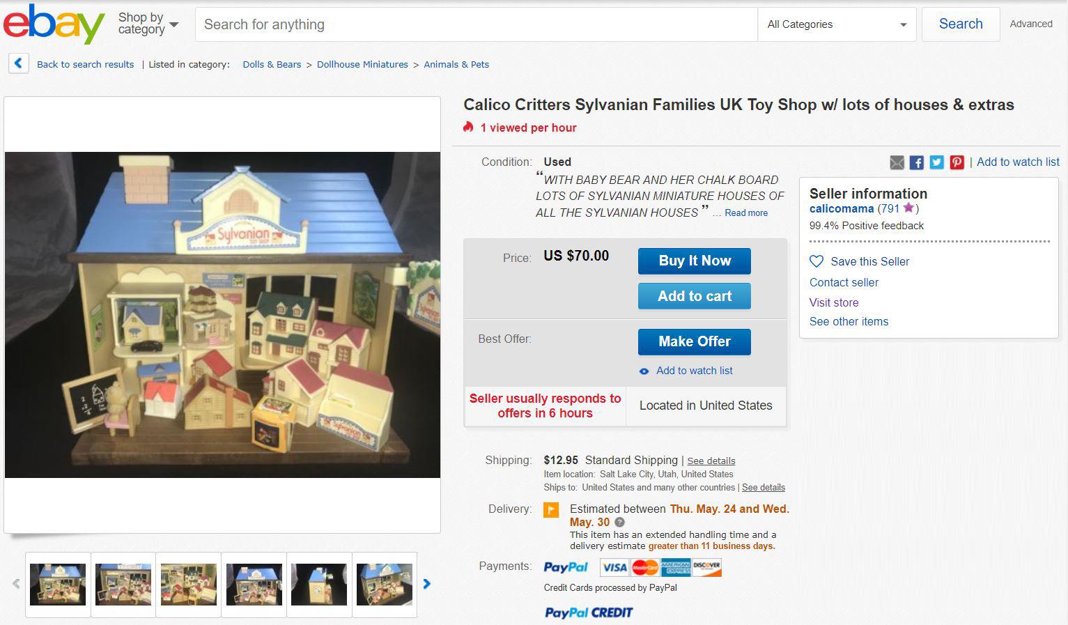Share listing on Twitter icon
Viewport: 1068px width, 625px height.
937,162
